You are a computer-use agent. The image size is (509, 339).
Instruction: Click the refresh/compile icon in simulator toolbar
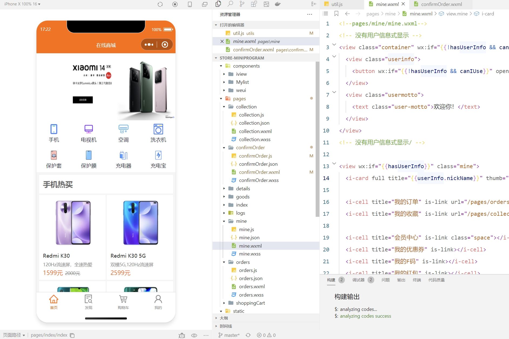pos(160,4)
